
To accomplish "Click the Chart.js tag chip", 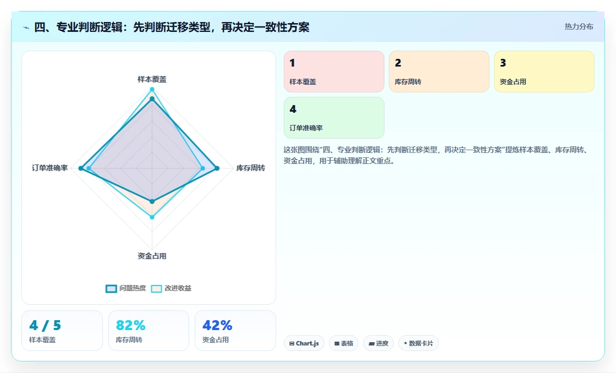I will click(x=304, y=343).
